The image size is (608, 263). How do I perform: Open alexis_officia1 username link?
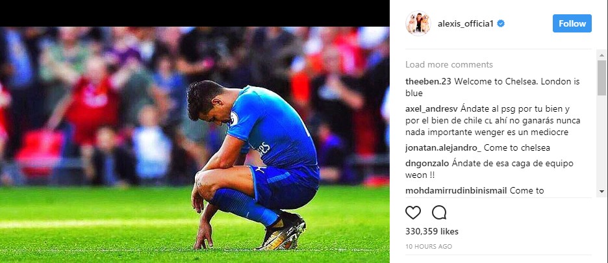466,23
